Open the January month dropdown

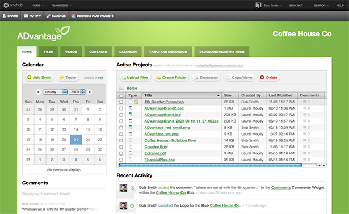[55, 92]
